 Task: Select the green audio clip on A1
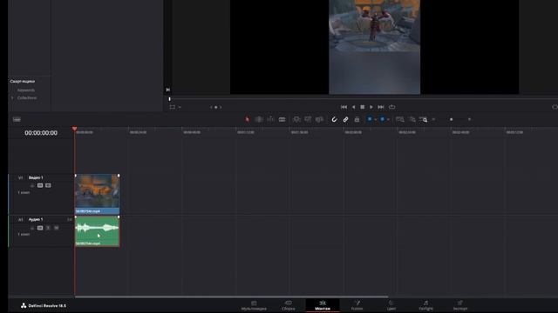tap(97, 231)
